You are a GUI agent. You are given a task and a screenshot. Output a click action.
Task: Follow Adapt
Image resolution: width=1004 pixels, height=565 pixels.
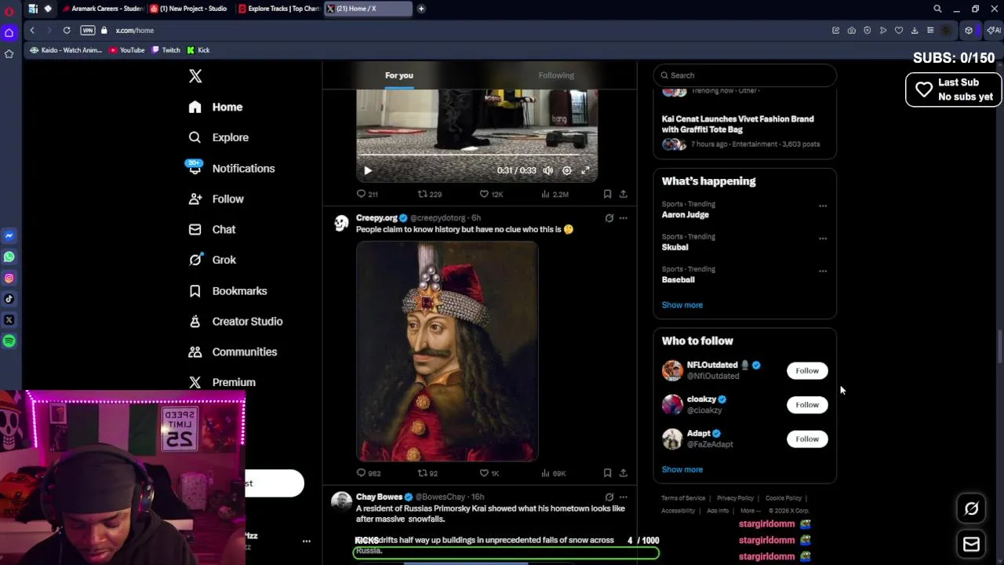coord(807,439)
